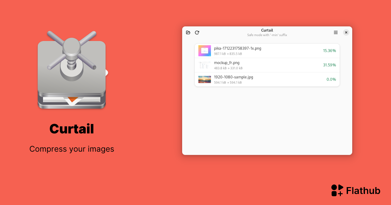
Task: Select the 1920-1080-sample.jpg sunset thumbnail
Action: (x=204, y=79)
